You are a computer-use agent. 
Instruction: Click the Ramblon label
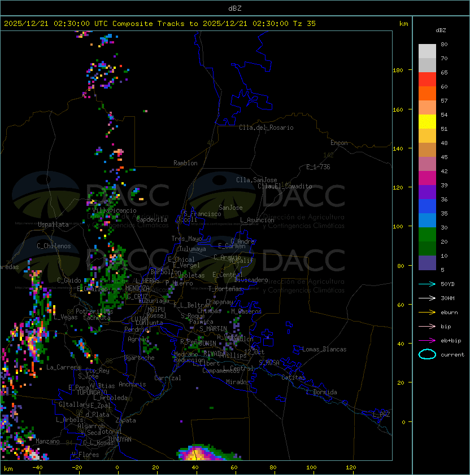pos(185,163)
